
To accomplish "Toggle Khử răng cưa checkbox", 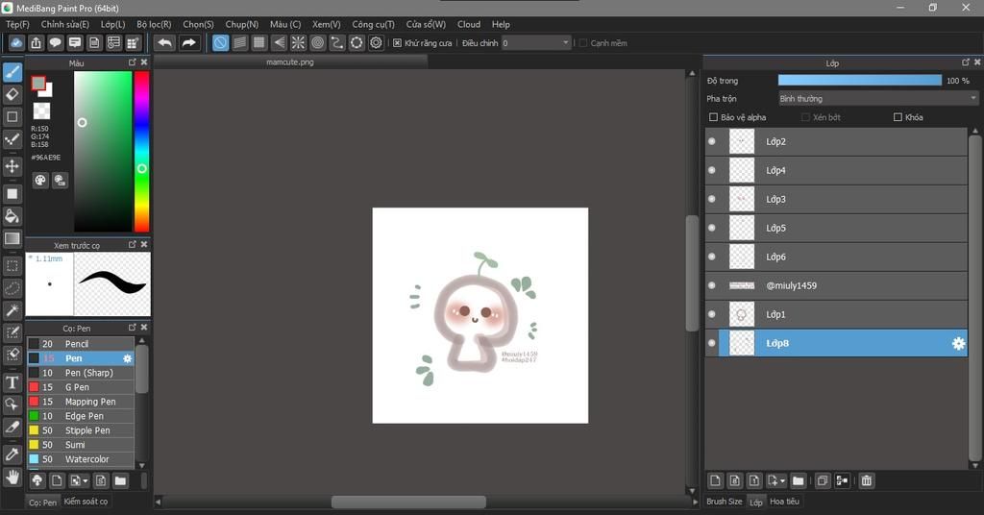I will (x=397, y=42).
